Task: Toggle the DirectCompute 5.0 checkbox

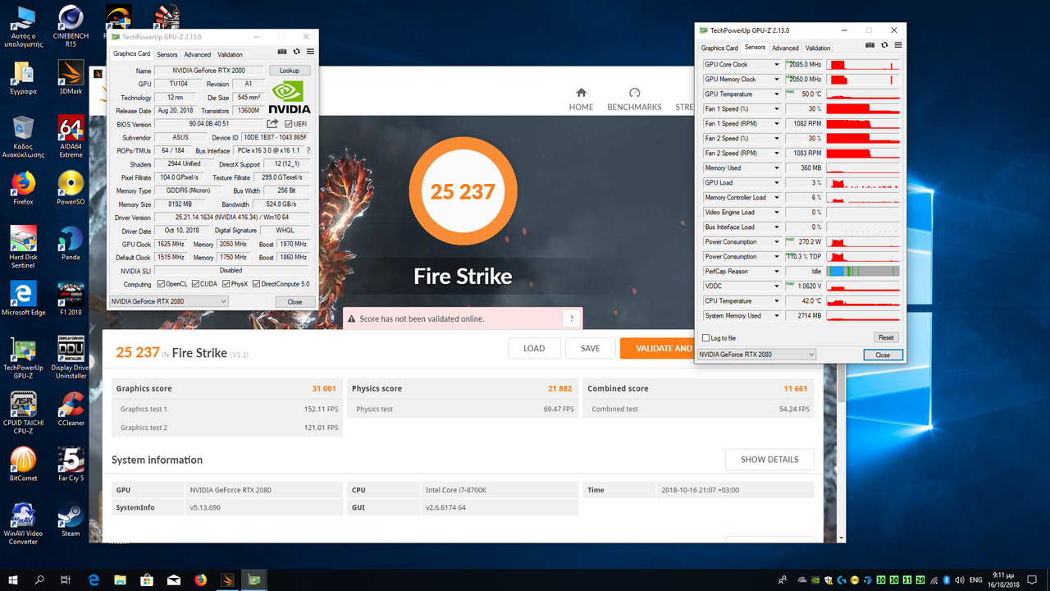Action: click(256, 284)
